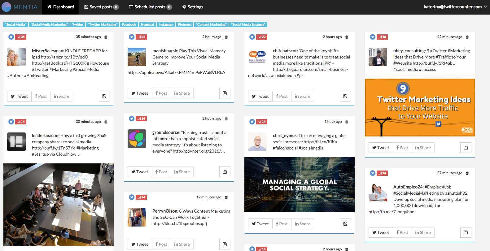The height and width of the screenshot is (251, 490).
Task: Post MisterSalesman item to Facebook
Action: 41,96
